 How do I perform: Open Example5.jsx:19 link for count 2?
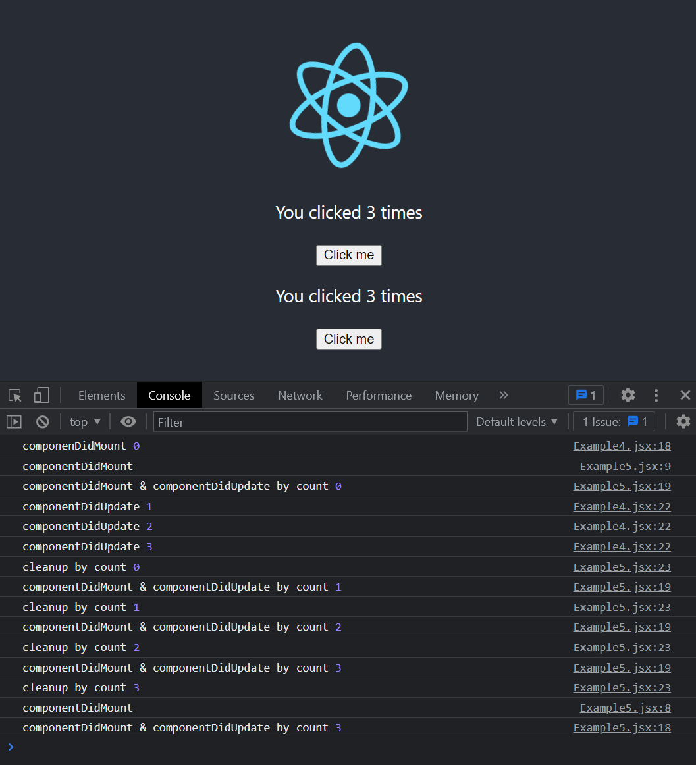click(x=622, y=627)
